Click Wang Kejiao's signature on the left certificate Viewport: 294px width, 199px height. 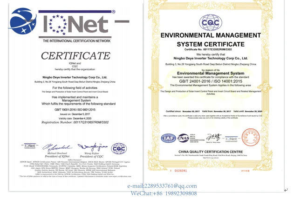92,147
